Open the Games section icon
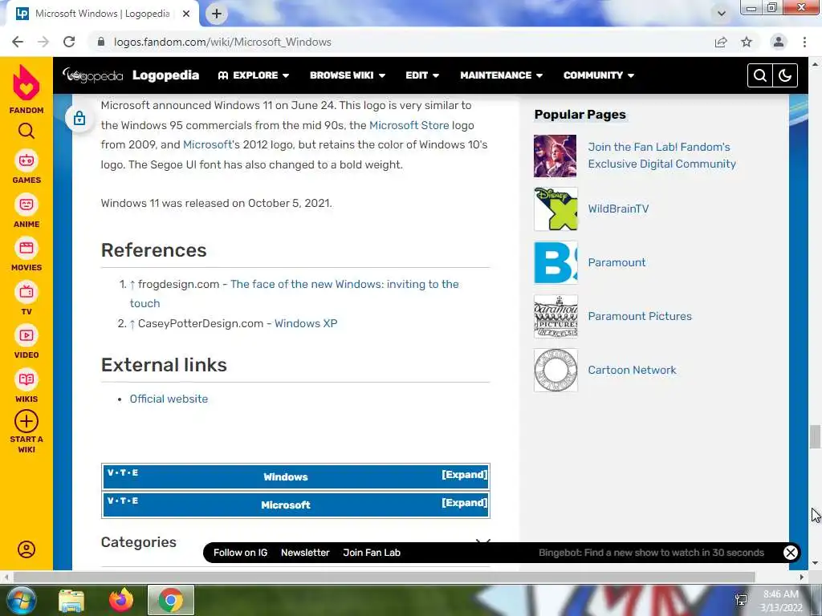 (26, 160)
